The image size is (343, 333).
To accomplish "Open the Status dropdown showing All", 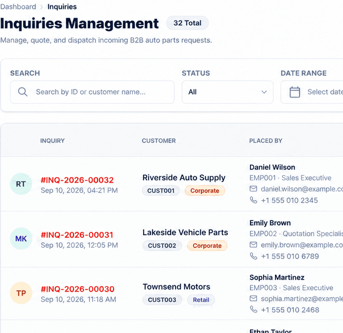I will click(x=227, y=92).
